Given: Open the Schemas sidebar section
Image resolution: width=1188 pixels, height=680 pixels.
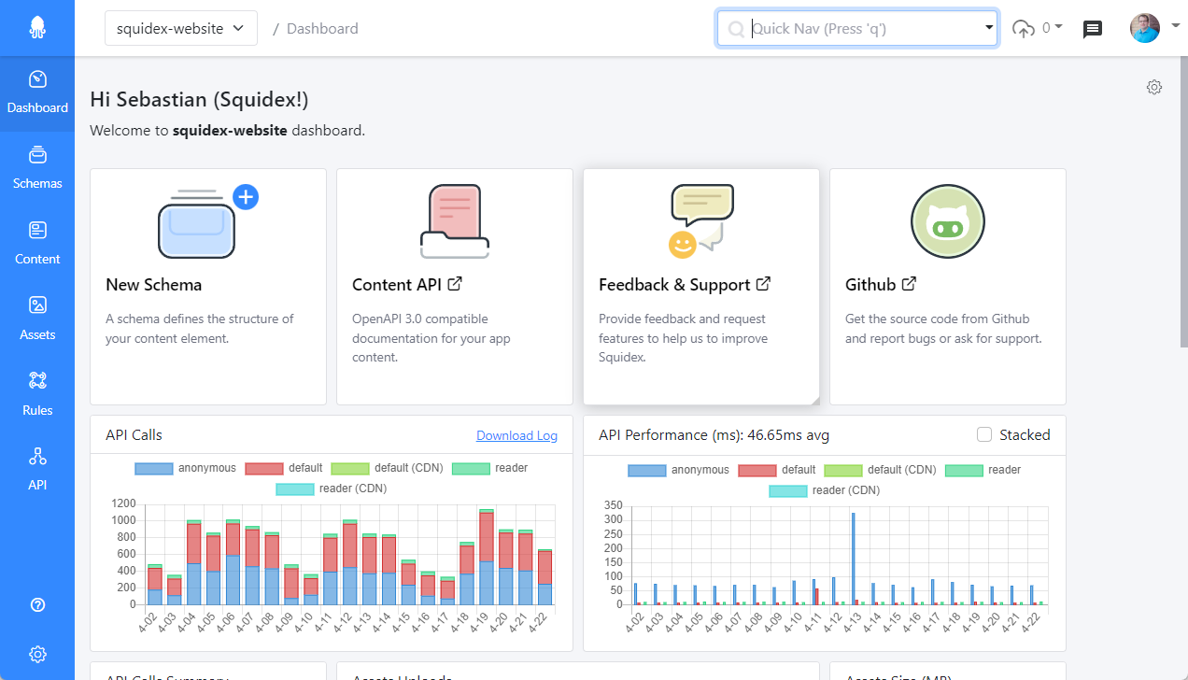Looking at the screenshot, I should 37,167.
